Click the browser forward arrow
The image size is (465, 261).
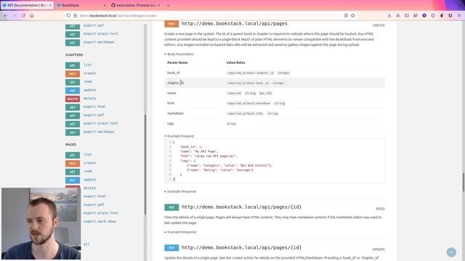tap(15, 15)
